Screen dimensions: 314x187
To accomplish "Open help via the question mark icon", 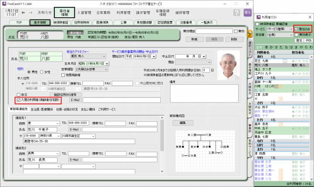I will pos(237,13).
